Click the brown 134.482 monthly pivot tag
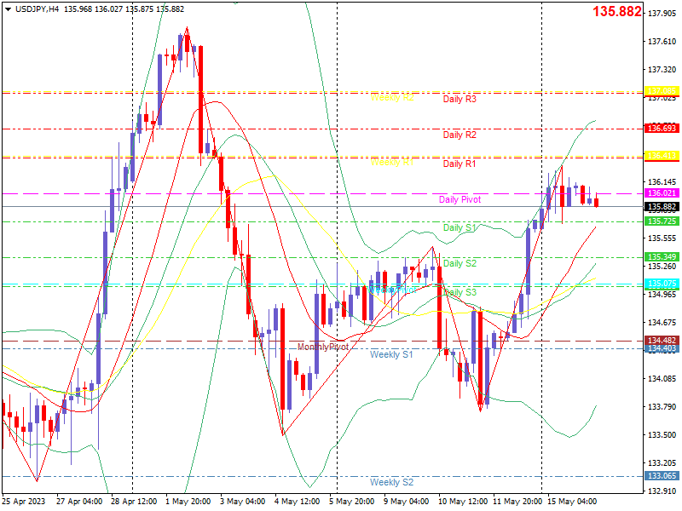 coord(662,340)
